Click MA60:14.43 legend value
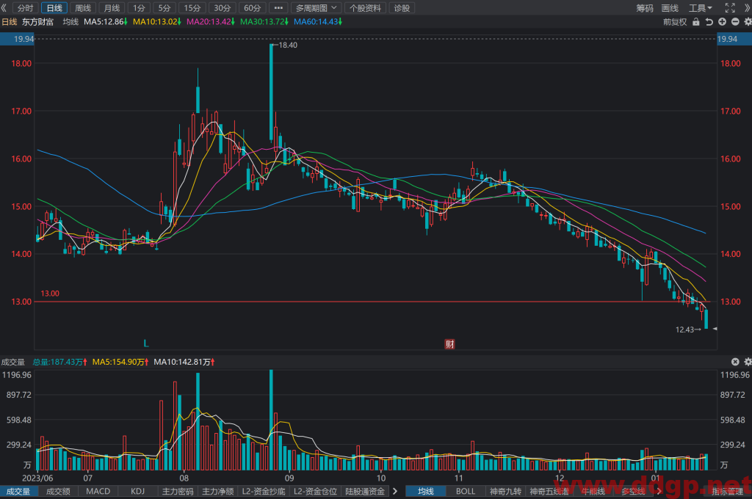The image size is (752, 499). (318, 22)
